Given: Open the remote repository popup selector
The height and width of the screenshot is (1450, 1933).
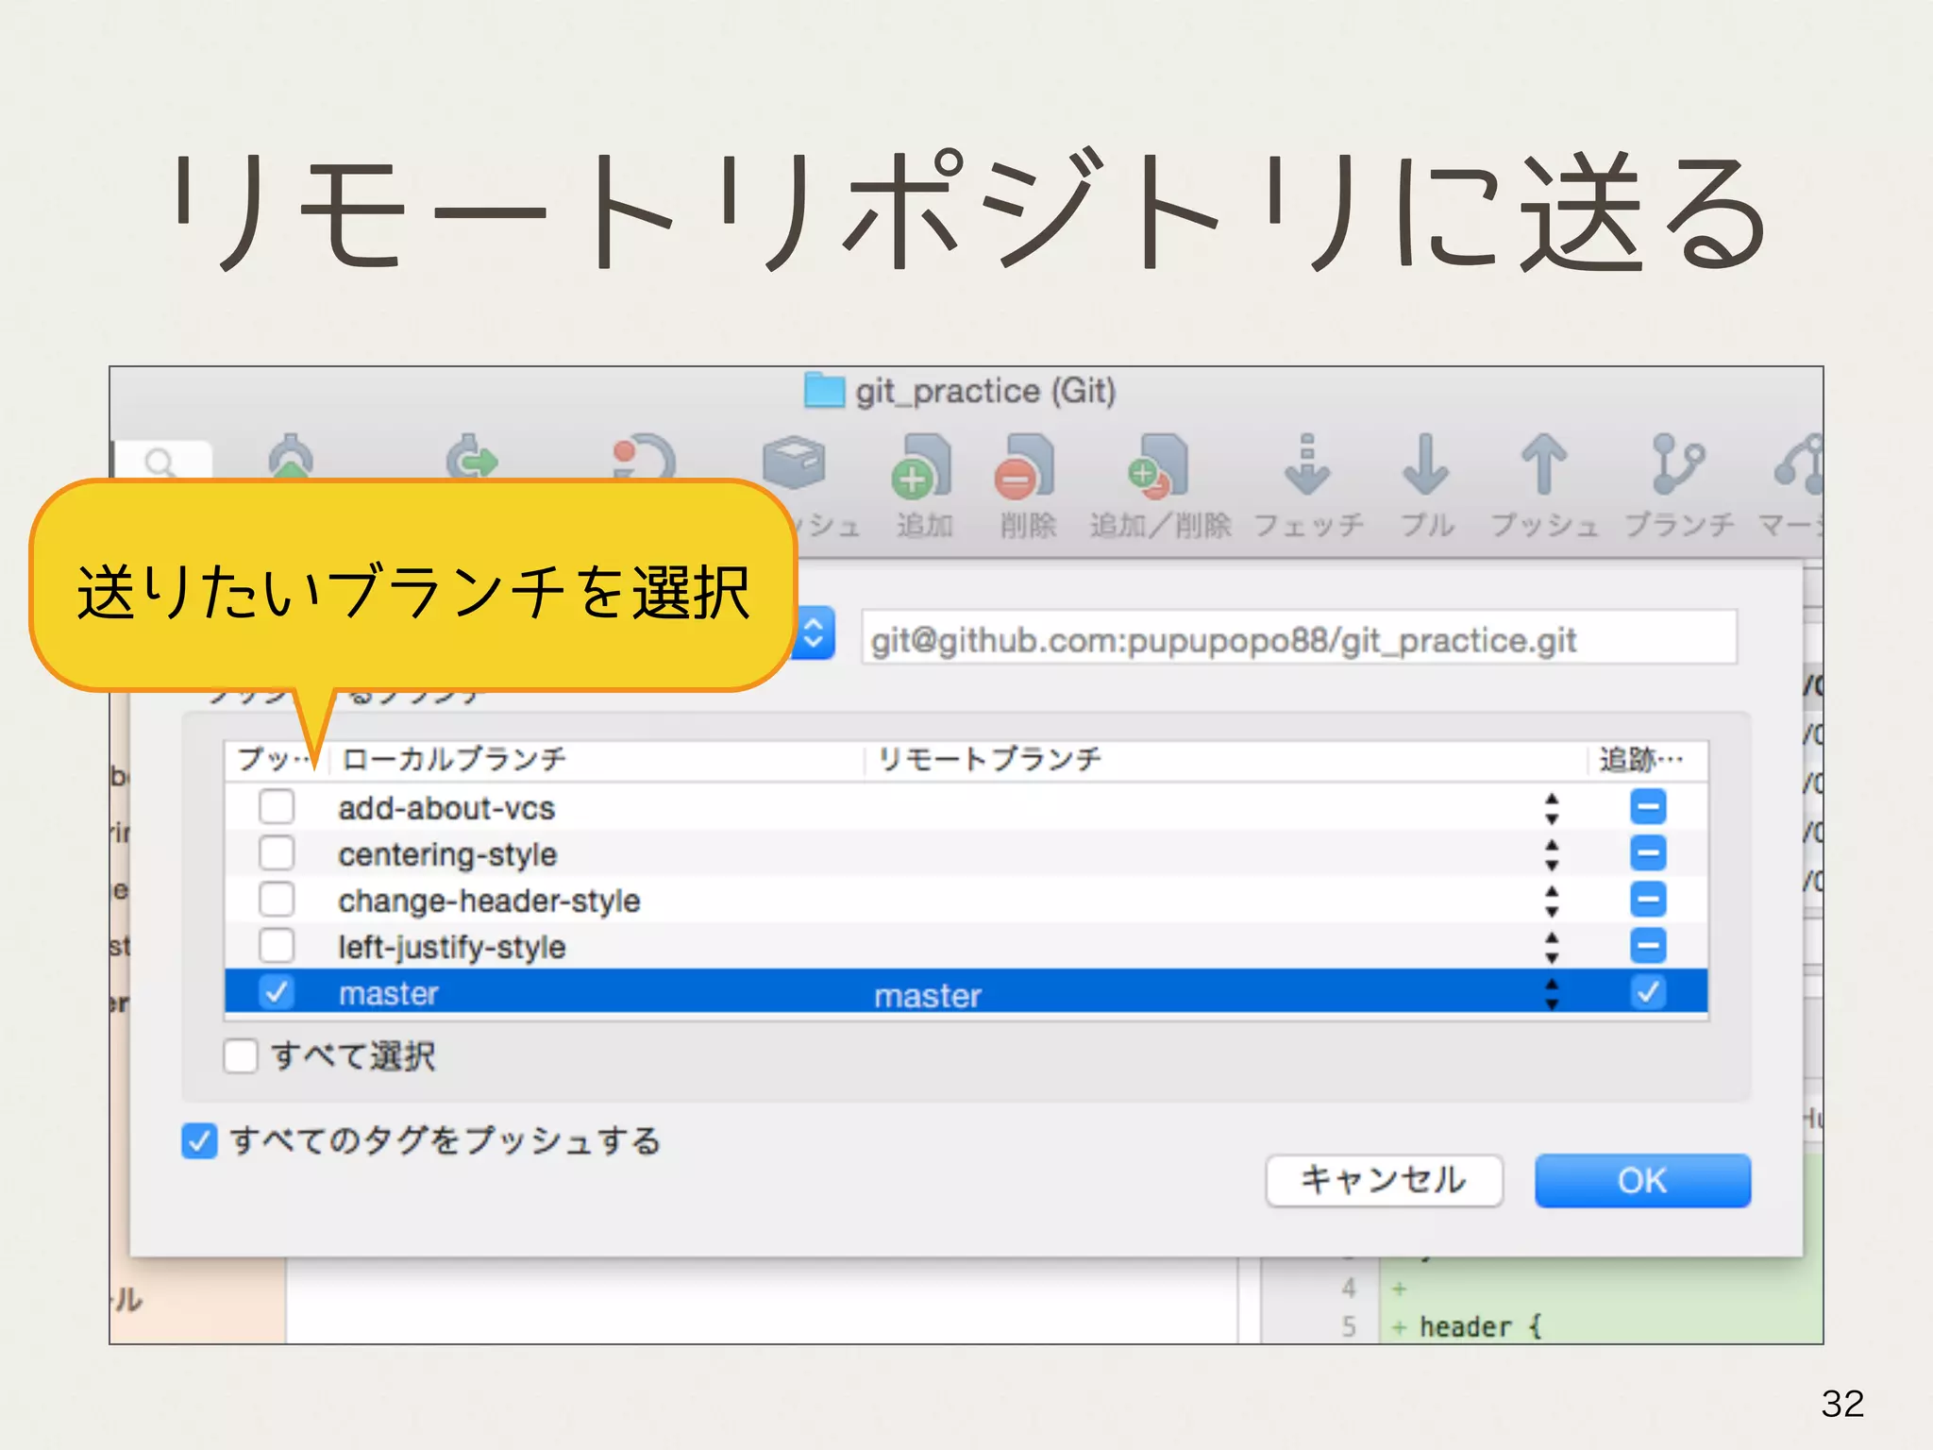Looking at the screenshot, I should point(814,634).
